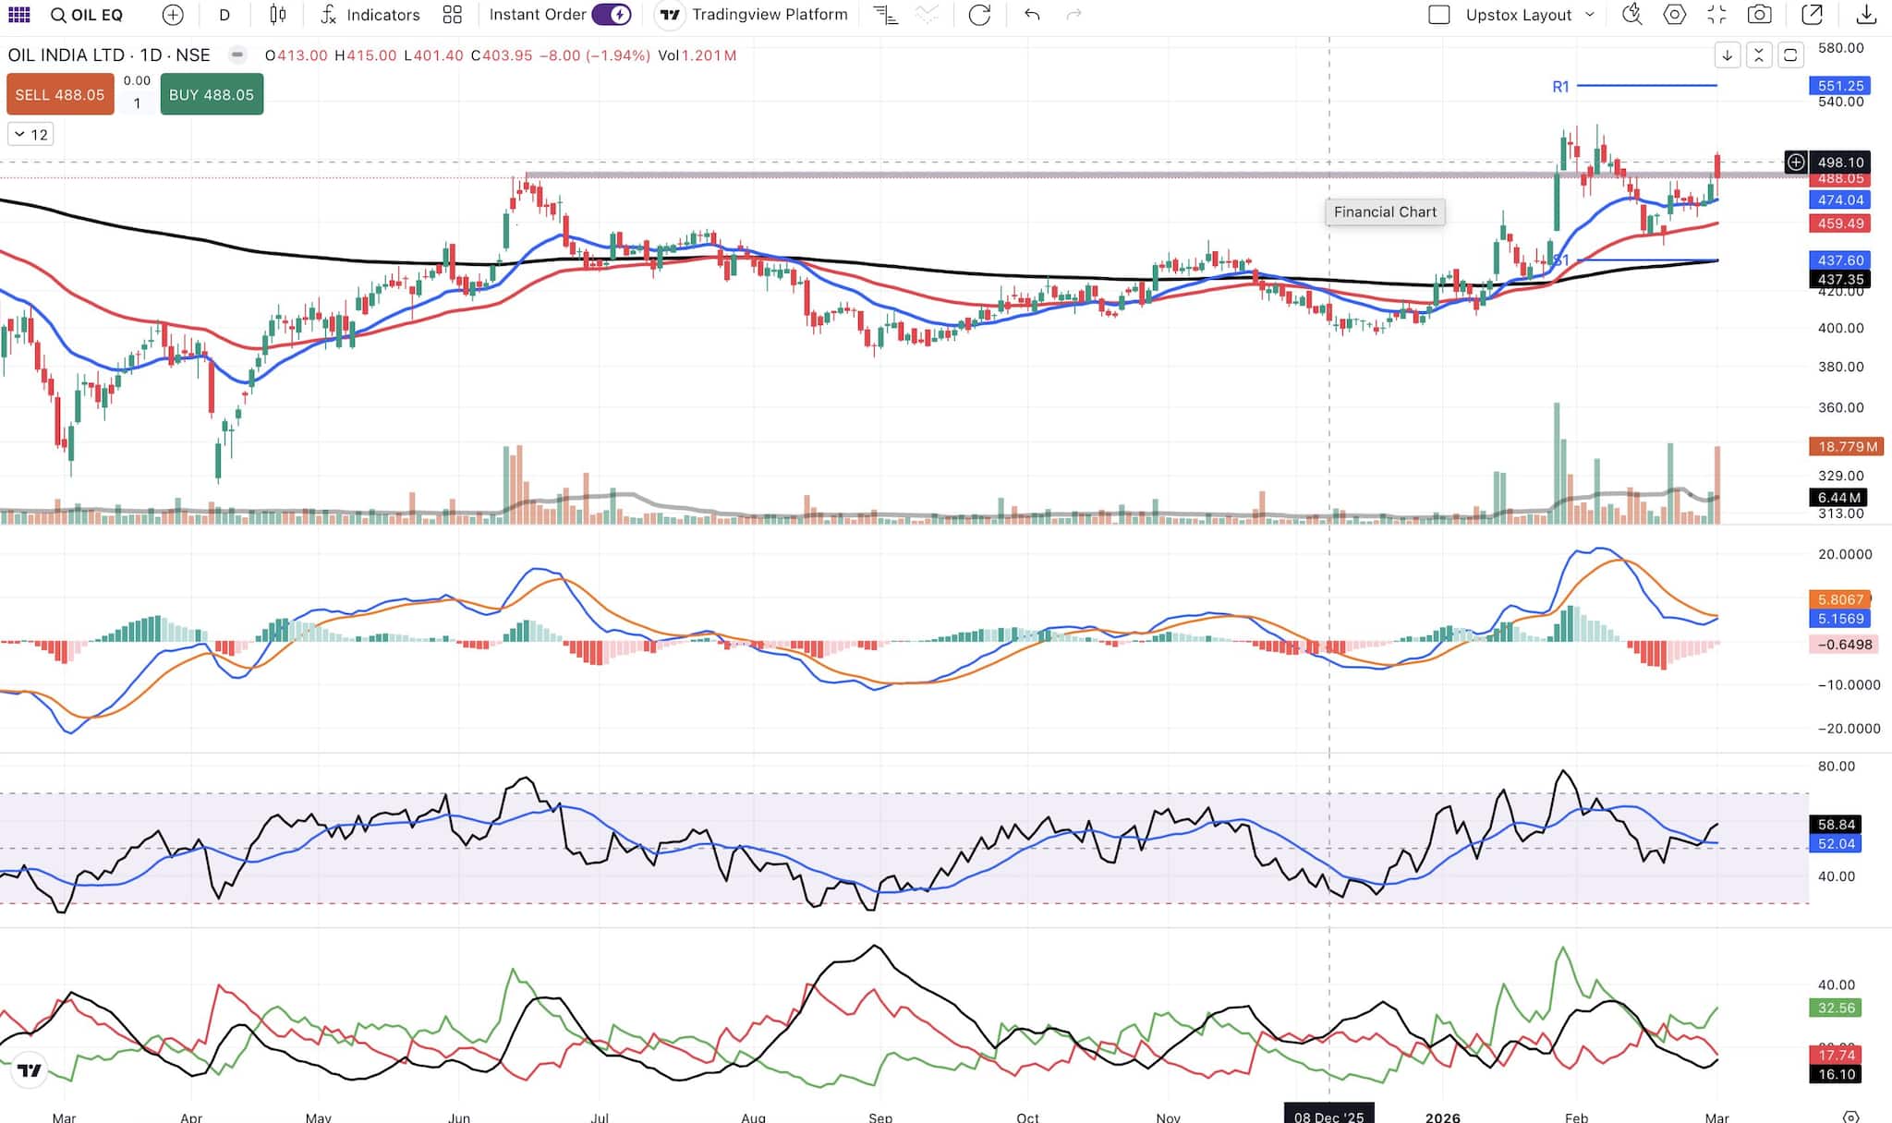This screenshot has width=1892, height=1123.
Task: Click the -0.6498 histogram value label
Action: pos(1843,645)
